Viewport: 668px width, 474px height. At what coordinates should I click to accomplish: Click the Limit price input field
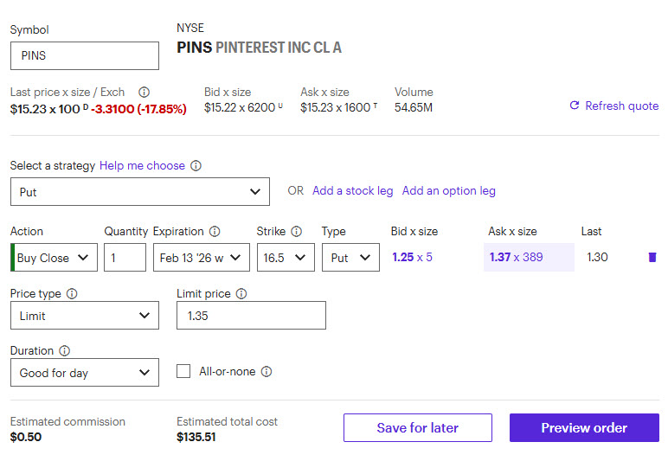[251, 316]
